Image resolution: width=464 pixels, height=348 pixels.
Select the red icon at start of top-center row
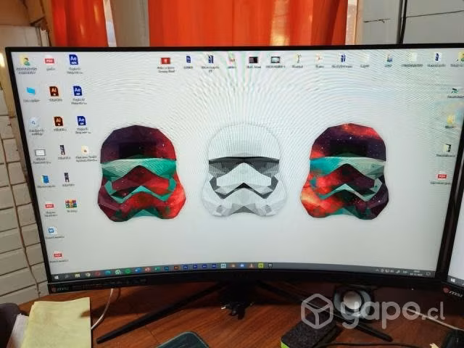coord(165,61)
